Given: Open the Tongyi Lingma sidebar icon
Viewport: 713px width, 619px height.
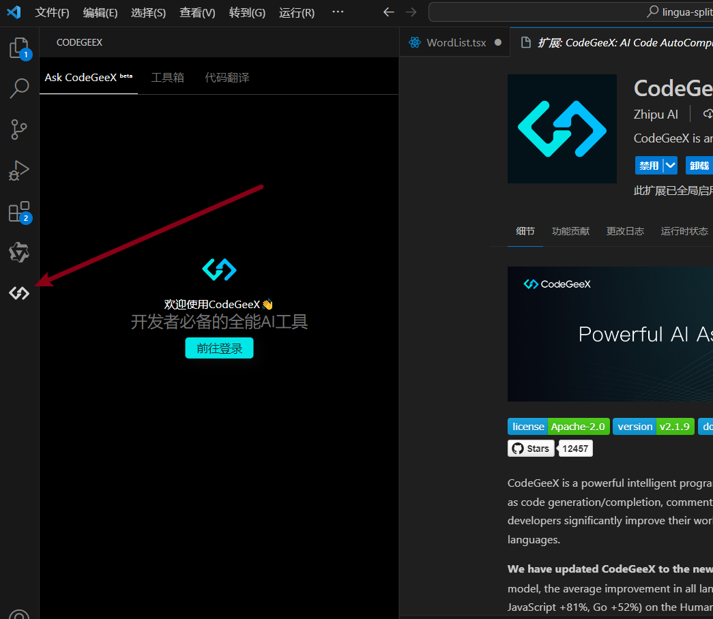Looking at the screenshot, I should point(19,252).
